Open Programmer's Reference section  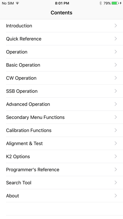point(61,170)
